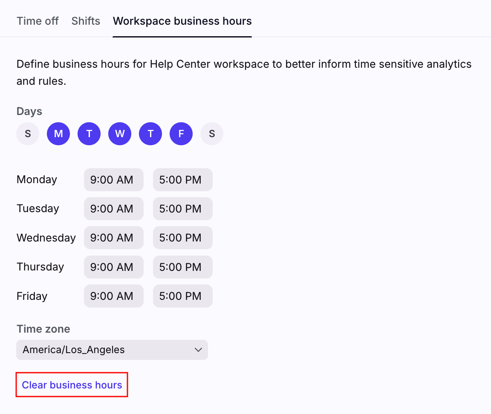Image resolution: width=491 pixels, height=414 pixels.
Task: Edit Thursday's 9:00 AM start time
Action: pyautogui.click(x=113, y=267)
